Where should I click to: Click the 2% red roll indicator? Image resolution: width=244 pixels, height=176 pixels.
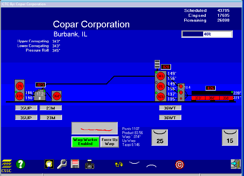tap(20, 86)
